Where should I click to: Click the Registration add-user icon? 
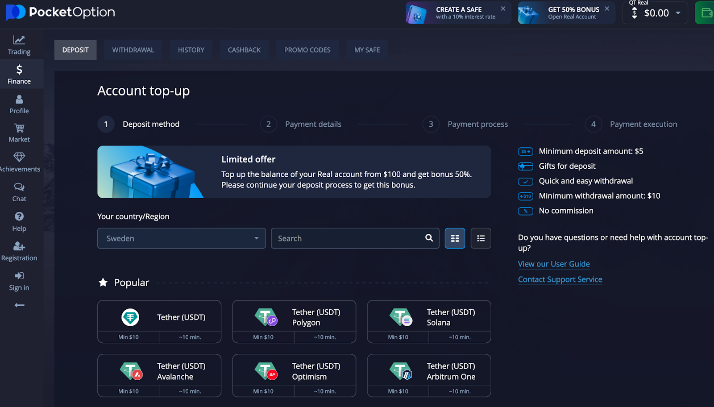click(19, 246)
